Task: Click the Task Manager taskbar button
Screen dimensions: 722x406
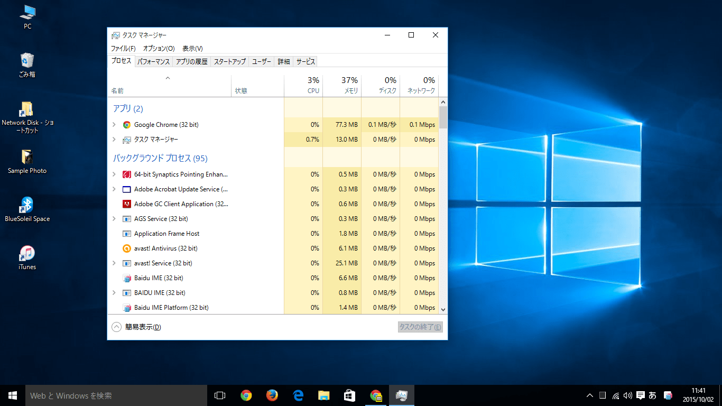Action: click(x=401, y=395)
